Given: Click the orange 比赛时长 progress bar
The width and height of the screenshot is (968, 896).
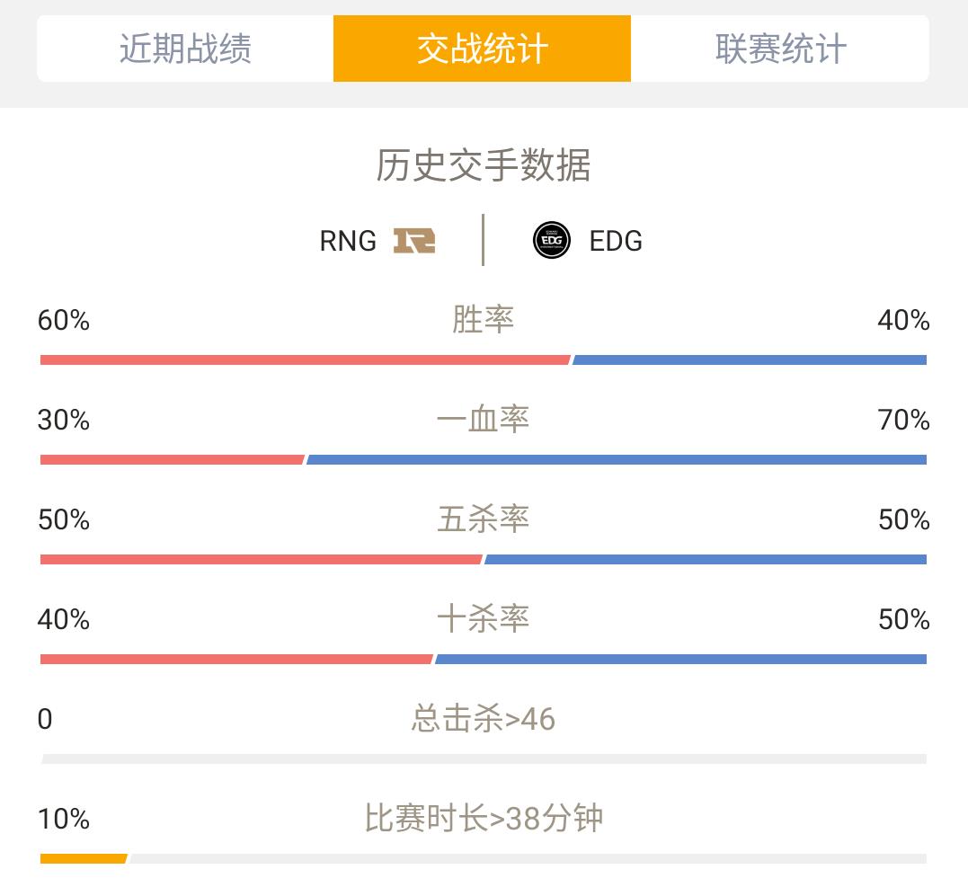Looking at the screenshot, I should pyautogui.click(x=84, y=859).
